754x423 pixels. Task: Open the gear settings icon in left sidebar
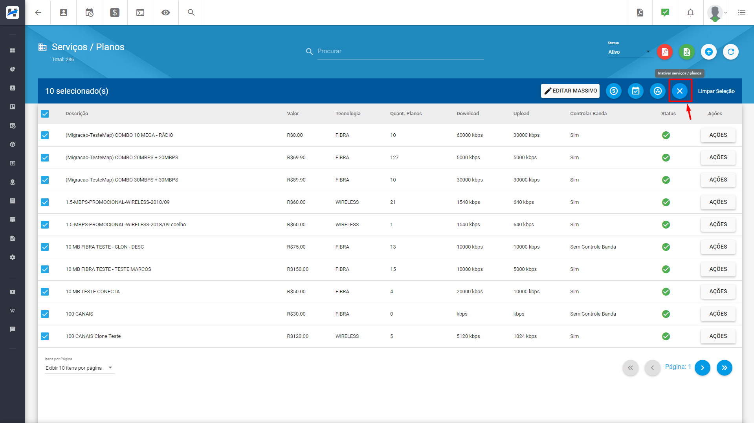[13, 258]
